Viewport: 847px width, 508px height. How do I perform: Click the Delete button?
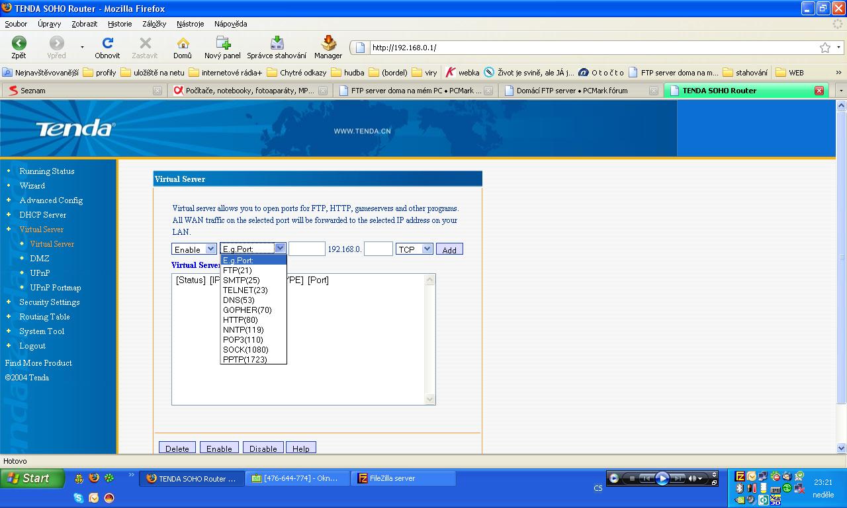[177, 448]
